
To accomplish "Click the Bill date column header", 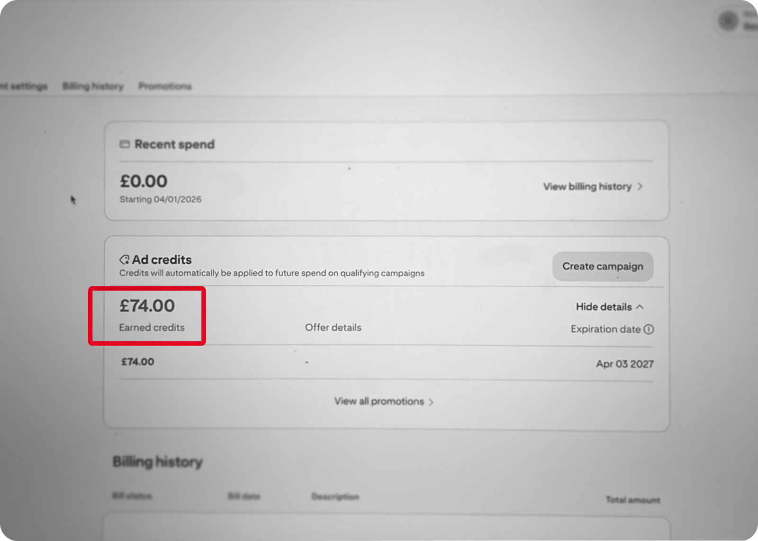I will (244, 496).
